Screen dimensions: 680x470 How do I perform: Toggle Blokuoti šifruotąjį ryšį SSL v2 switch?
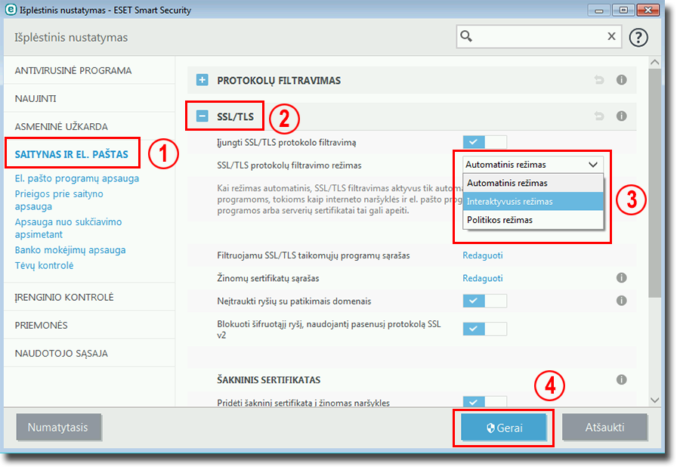click(x=484, y=329)
